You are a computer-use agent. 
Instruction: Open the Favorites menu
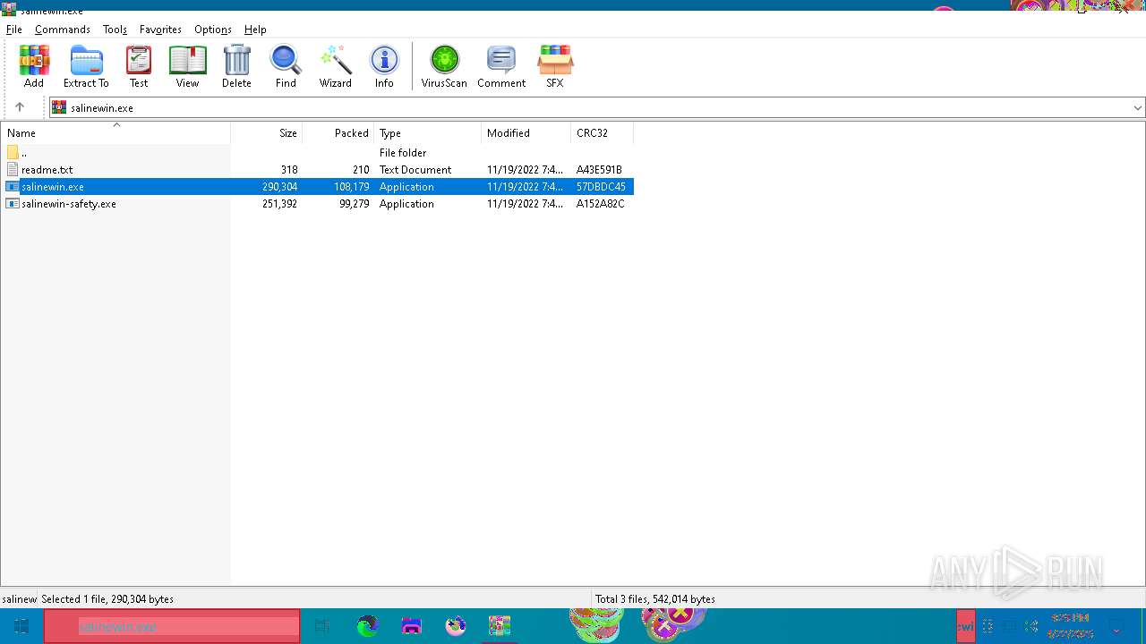160,29
